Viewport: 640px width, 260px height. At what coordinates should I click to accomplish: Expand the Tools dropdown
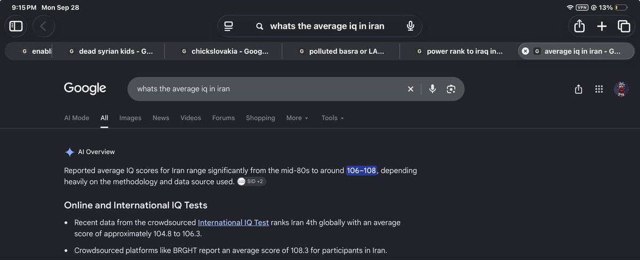[332, 118]
